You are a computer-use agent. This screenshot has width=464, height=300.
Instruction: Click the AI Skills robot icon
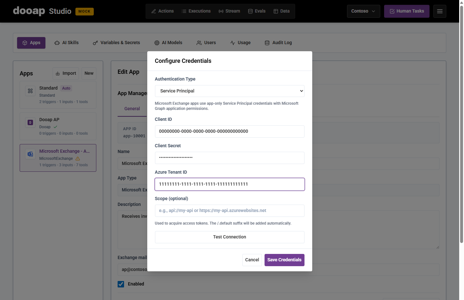57,43
